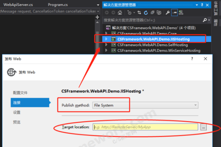This screenshot has width=221, height=147.
Task: Select CSFramework.WebAPI.Demo.IISHosting project
Action: (x=154, y=39)
